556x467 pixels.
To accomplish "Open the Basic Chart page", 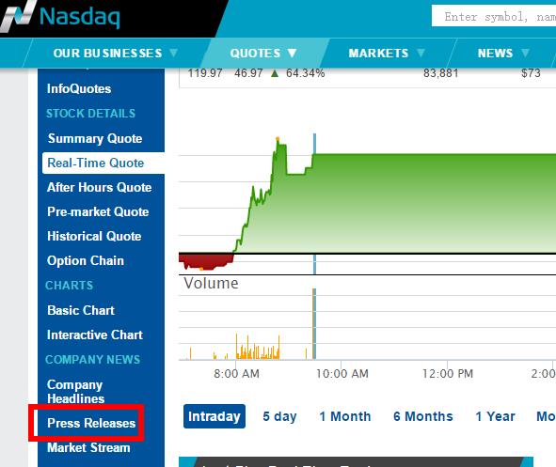I will [81, 310].
